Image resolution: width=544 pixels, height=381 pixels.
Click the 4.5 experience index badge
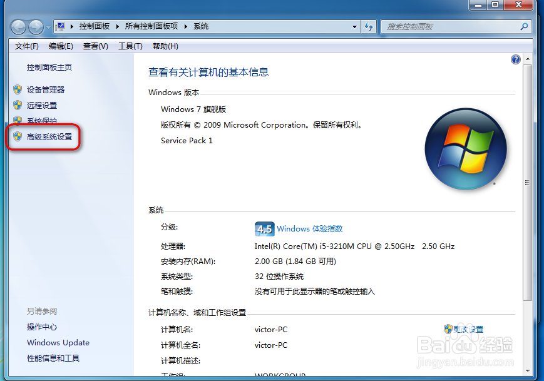264,229
